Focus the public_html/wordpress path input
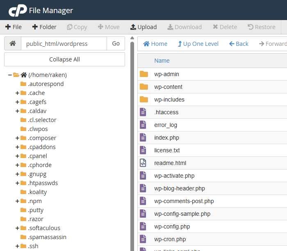 [64, 43]
